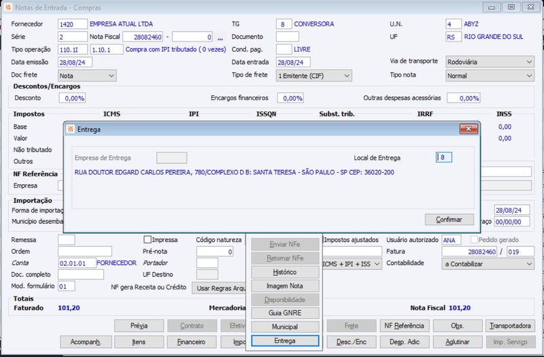Click the Frete button
544x357 pixels.
[x=352, y=326]
